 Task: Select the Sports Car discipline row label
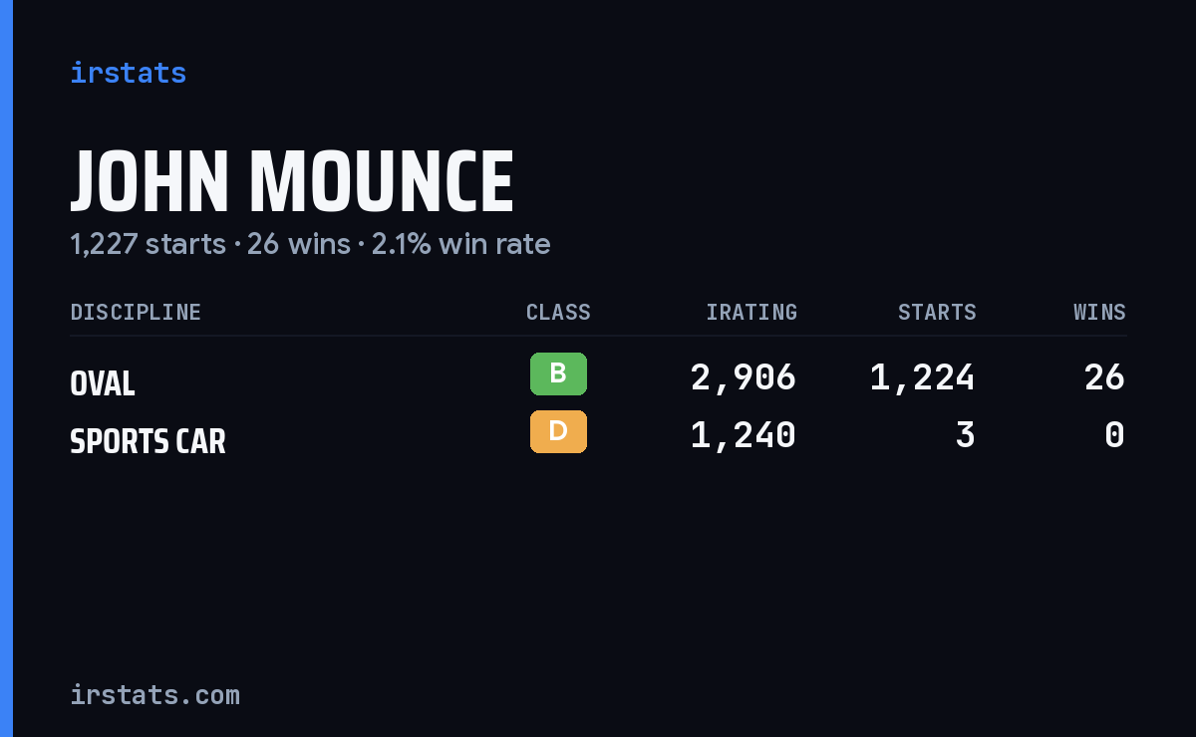tap(148, 441)
